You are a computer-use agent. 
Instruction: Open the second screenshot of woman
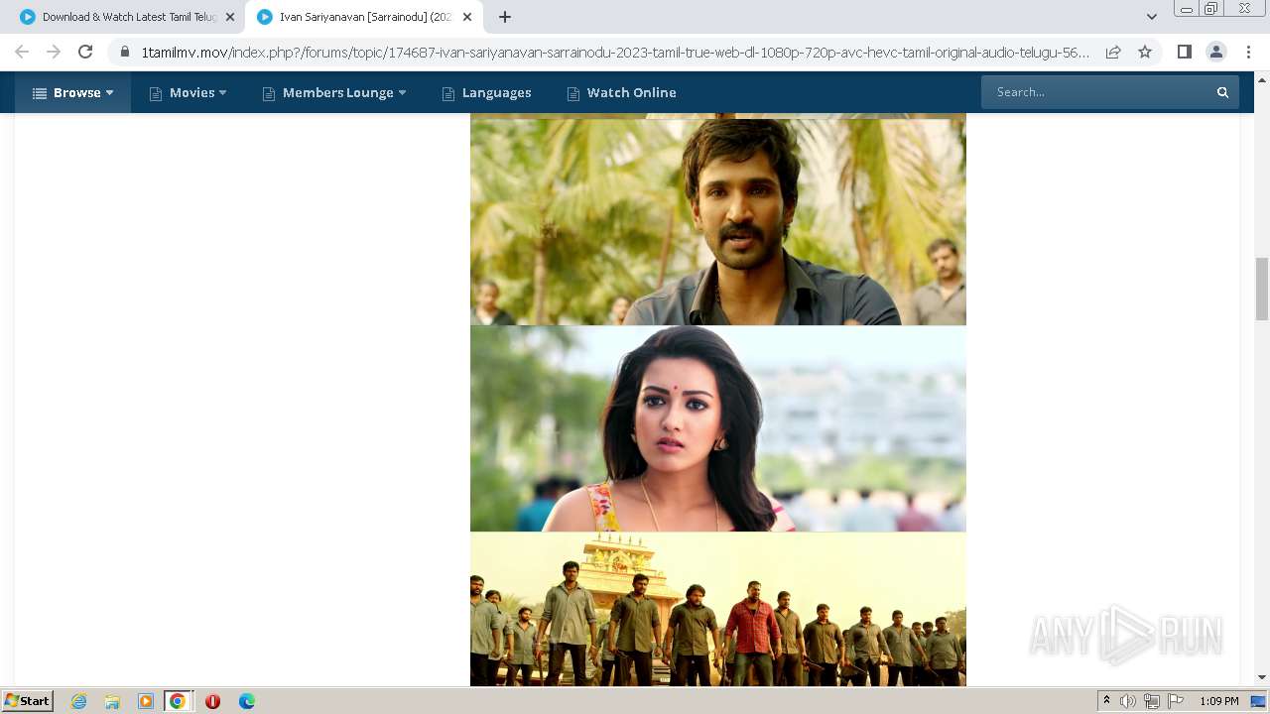[717, 428]
